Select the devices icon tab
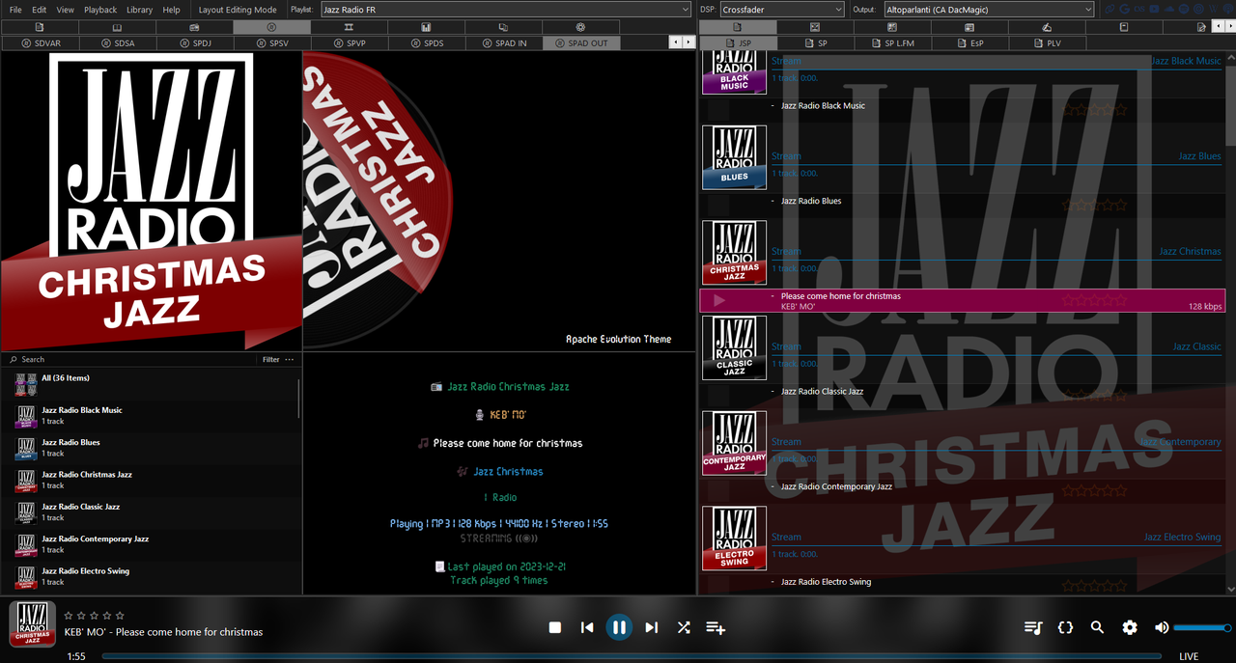 pyautogui.click(x=503, y=27)
